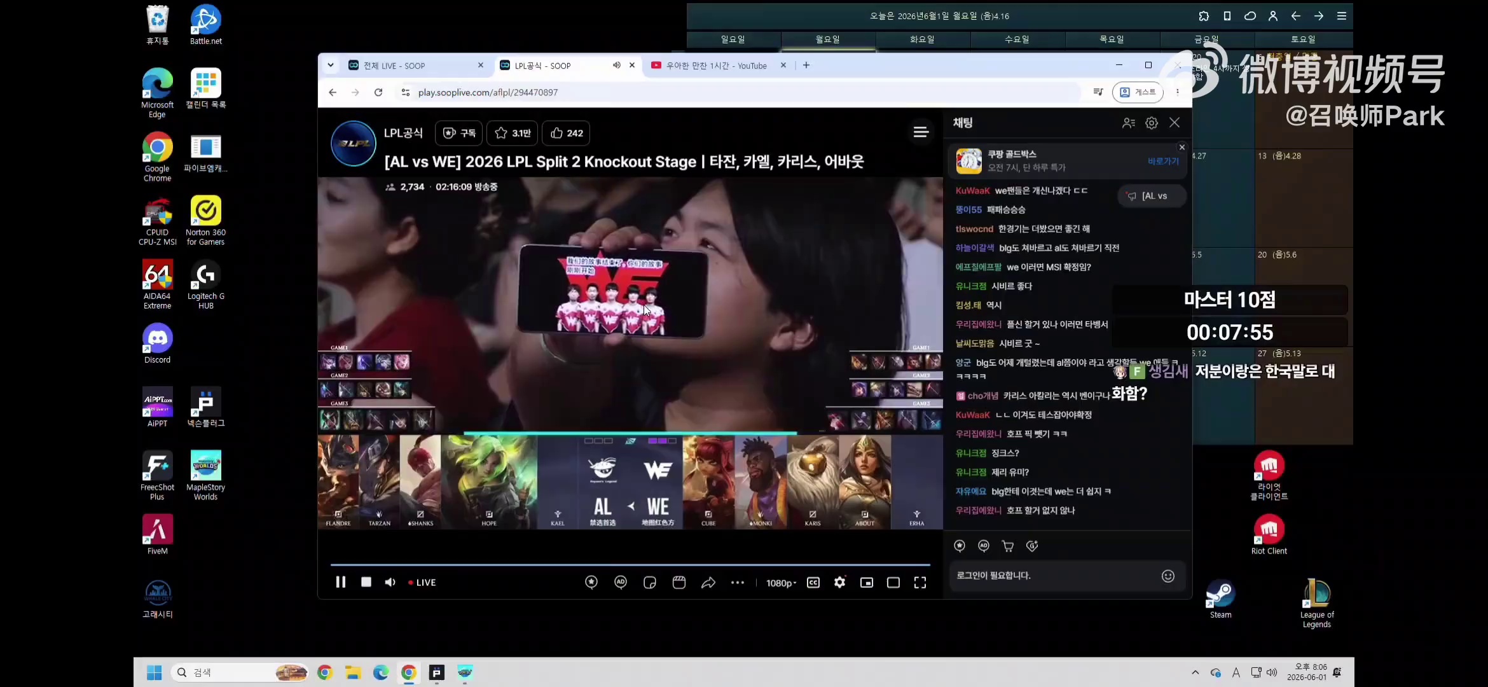Show hidden system tray icons
Image resolution: width=1488 pixels, height=687 pixels.
point(1195,672)
